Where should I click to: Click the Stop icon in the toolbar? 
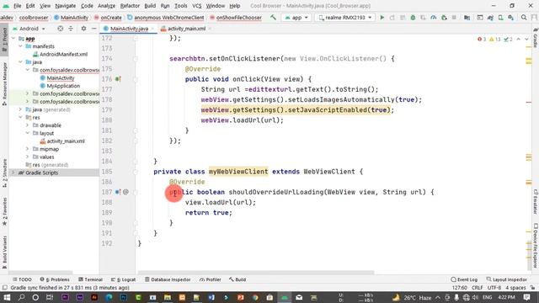454,18
